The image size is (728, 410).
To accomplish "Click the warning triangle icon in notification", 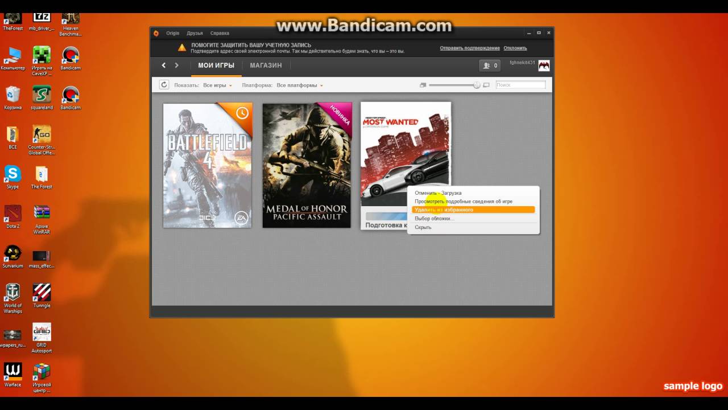I will pos(181,48).
